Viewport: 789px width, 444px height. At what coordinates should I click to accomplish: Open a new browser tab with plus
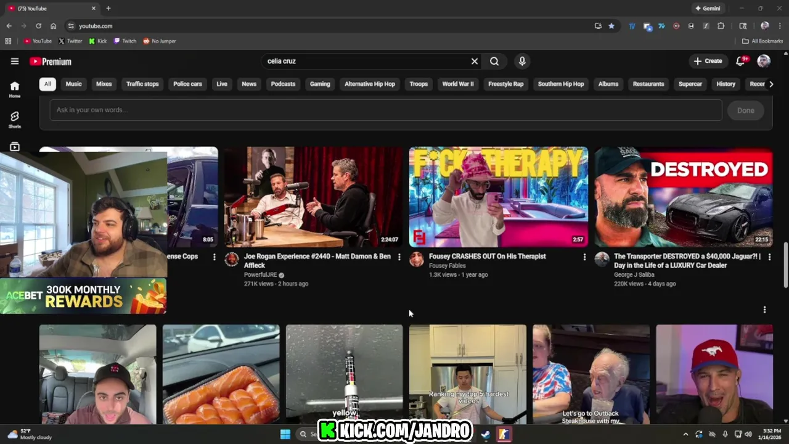[108, 9]
